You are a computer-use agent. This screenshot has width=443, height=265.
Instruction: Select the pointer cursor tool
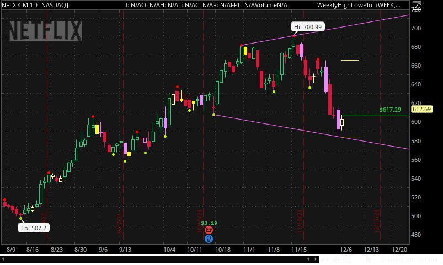point(369,259)
